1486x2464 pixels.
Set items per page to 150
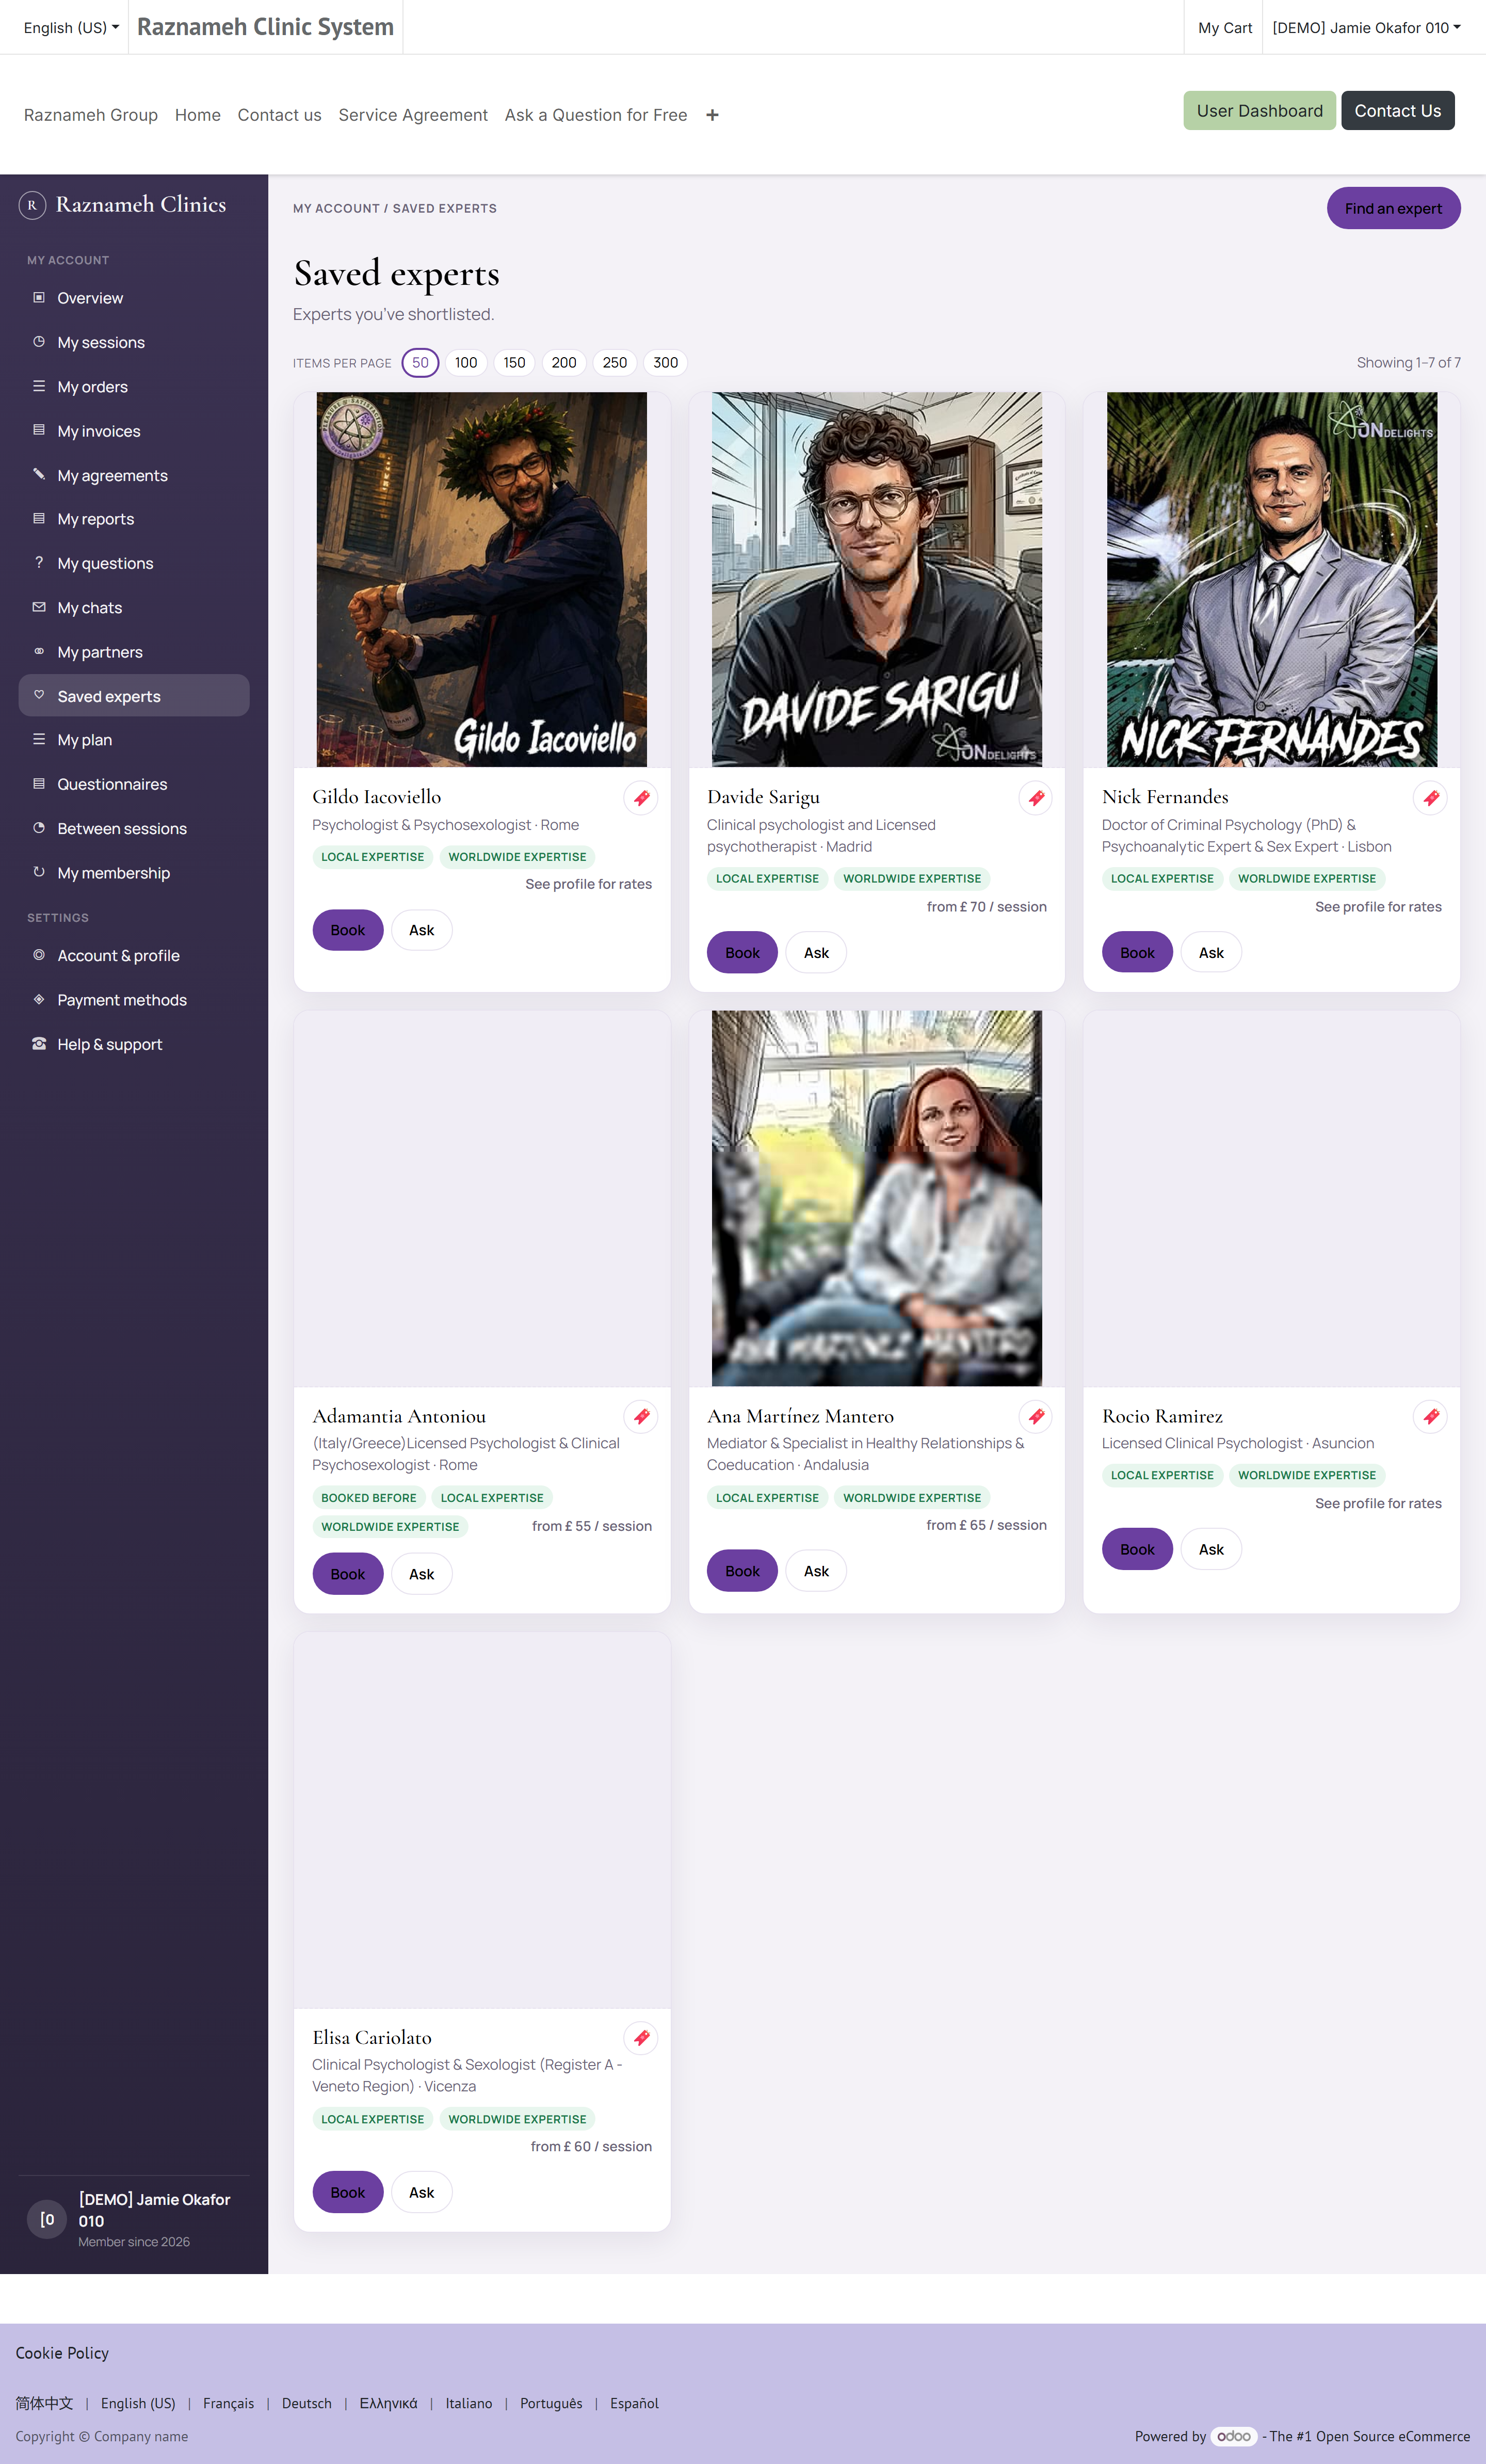[515, 363]
